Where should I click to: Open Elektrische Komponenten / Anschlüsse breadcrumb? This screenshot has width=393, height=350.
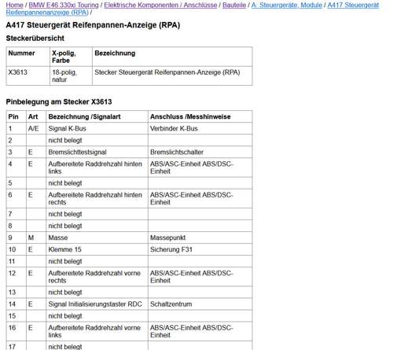(160, 5)
